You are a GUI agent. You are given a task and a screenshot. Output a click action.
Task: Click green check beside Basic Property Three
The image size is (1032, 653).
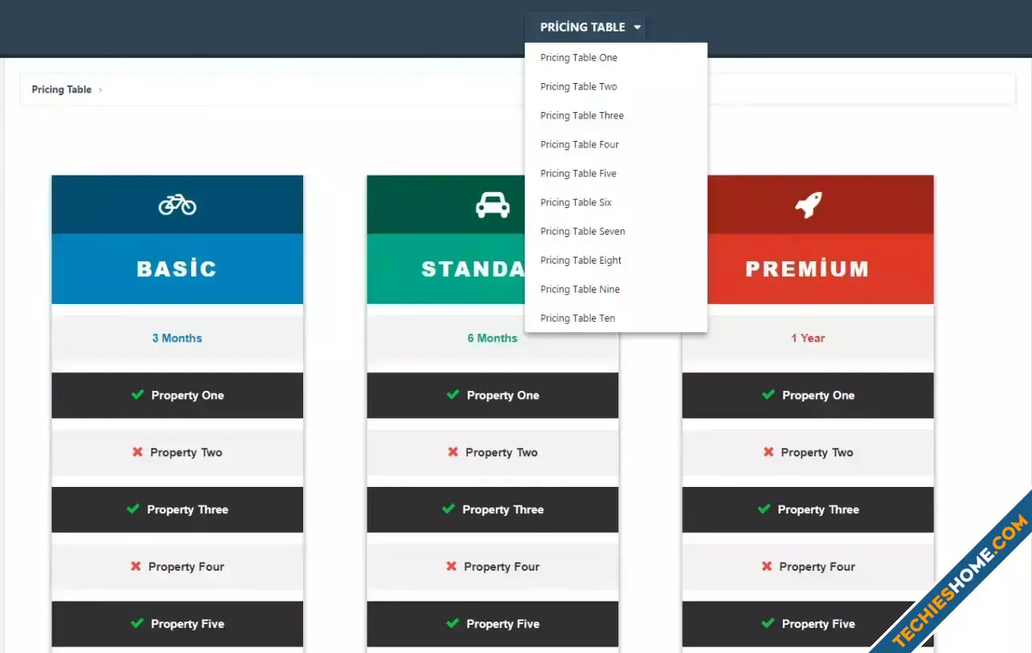[x=133, y=510]
